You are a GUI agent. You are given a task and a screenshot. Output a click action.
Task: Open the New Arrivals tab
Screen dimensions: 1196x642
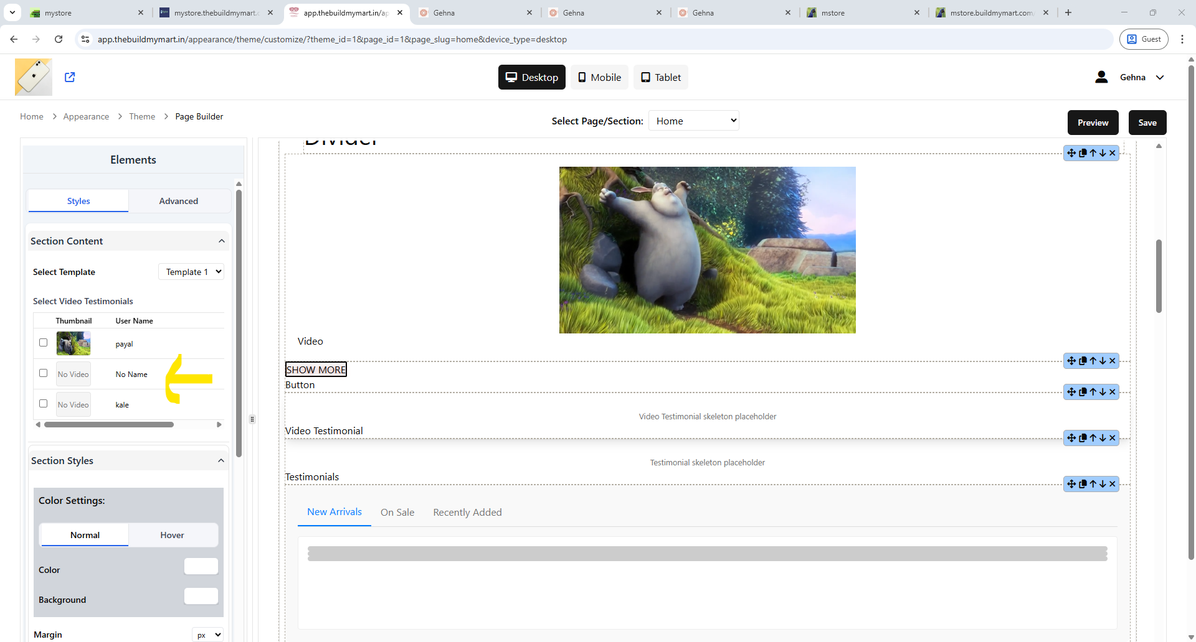[x=335, y=512]
